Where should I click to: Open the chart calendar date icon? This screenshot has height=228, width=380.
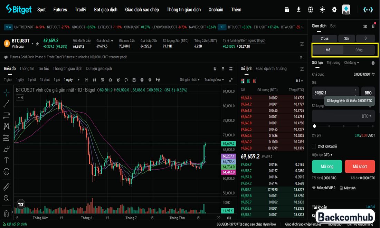point(134,80)
